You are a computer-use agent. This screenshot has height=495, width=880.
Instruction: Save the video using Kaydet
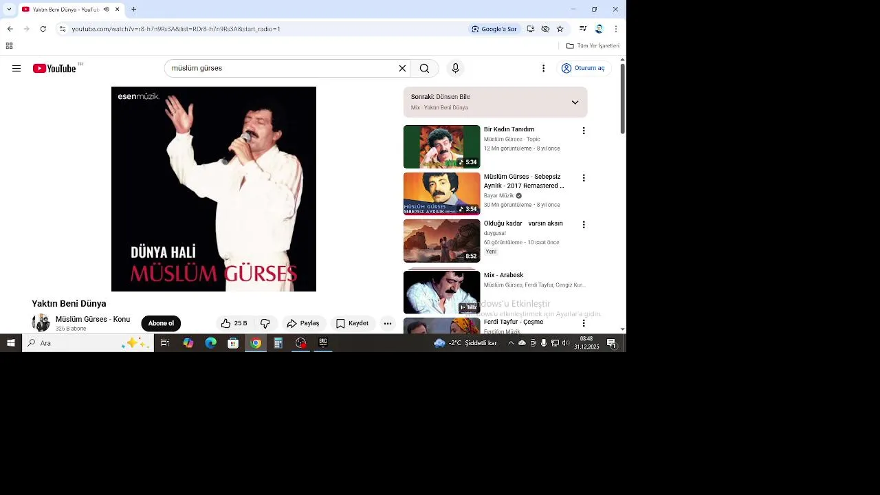(352, 323)
